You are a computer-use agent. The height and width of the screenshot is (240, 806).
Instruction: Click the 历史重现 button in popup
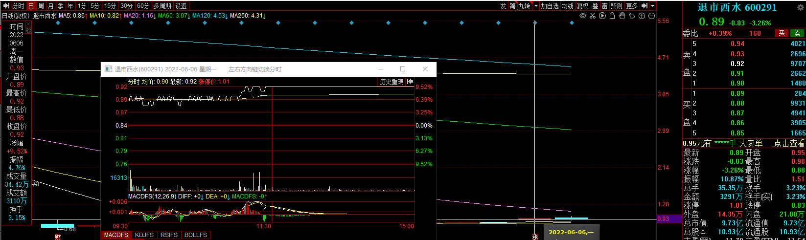click(391, 82)
